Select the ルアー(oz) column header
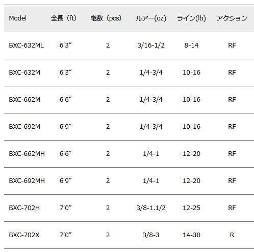Viewport: 254px width, 252px height. 151,18
